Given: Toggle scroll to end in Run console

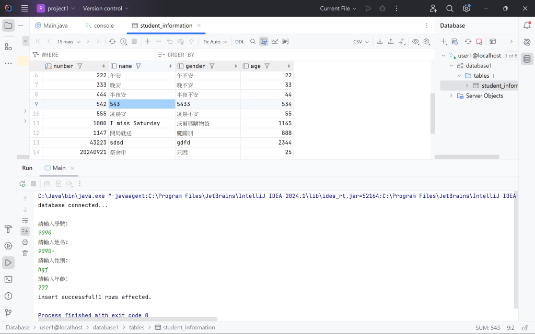Looking at the screenshot, I should (x=25, y=231).
